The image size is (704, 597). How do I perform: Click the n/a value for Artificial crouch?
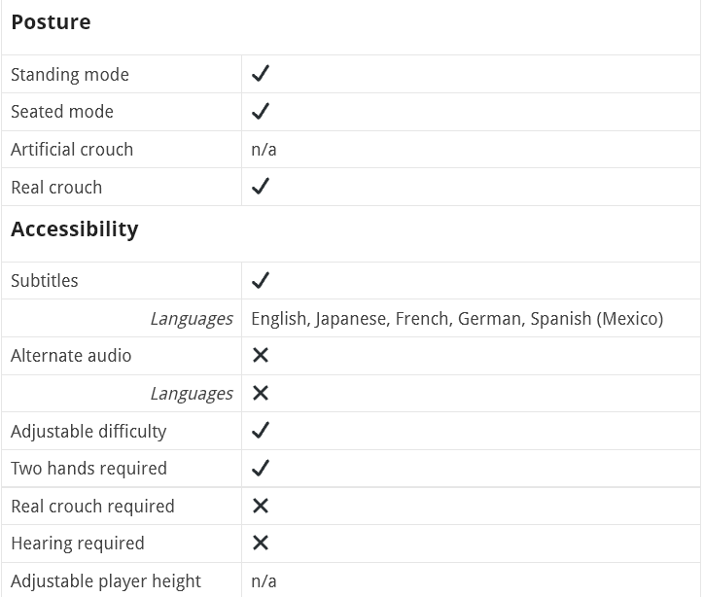[264, 150]
